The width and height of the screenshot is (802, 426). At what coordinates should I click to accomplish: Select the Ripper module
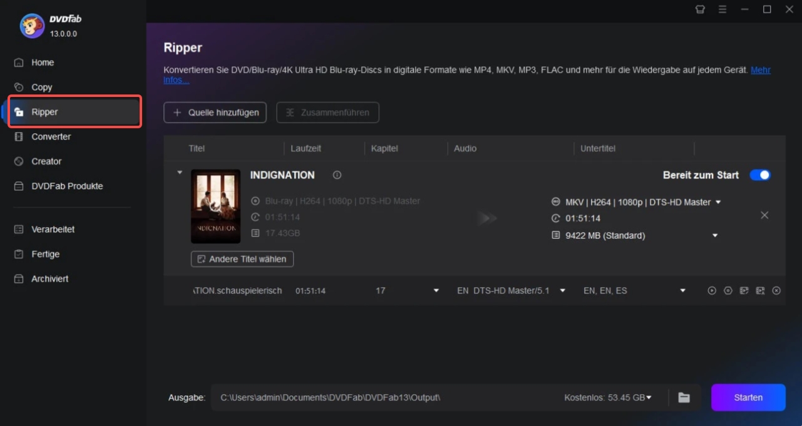(x=74, y=112)
